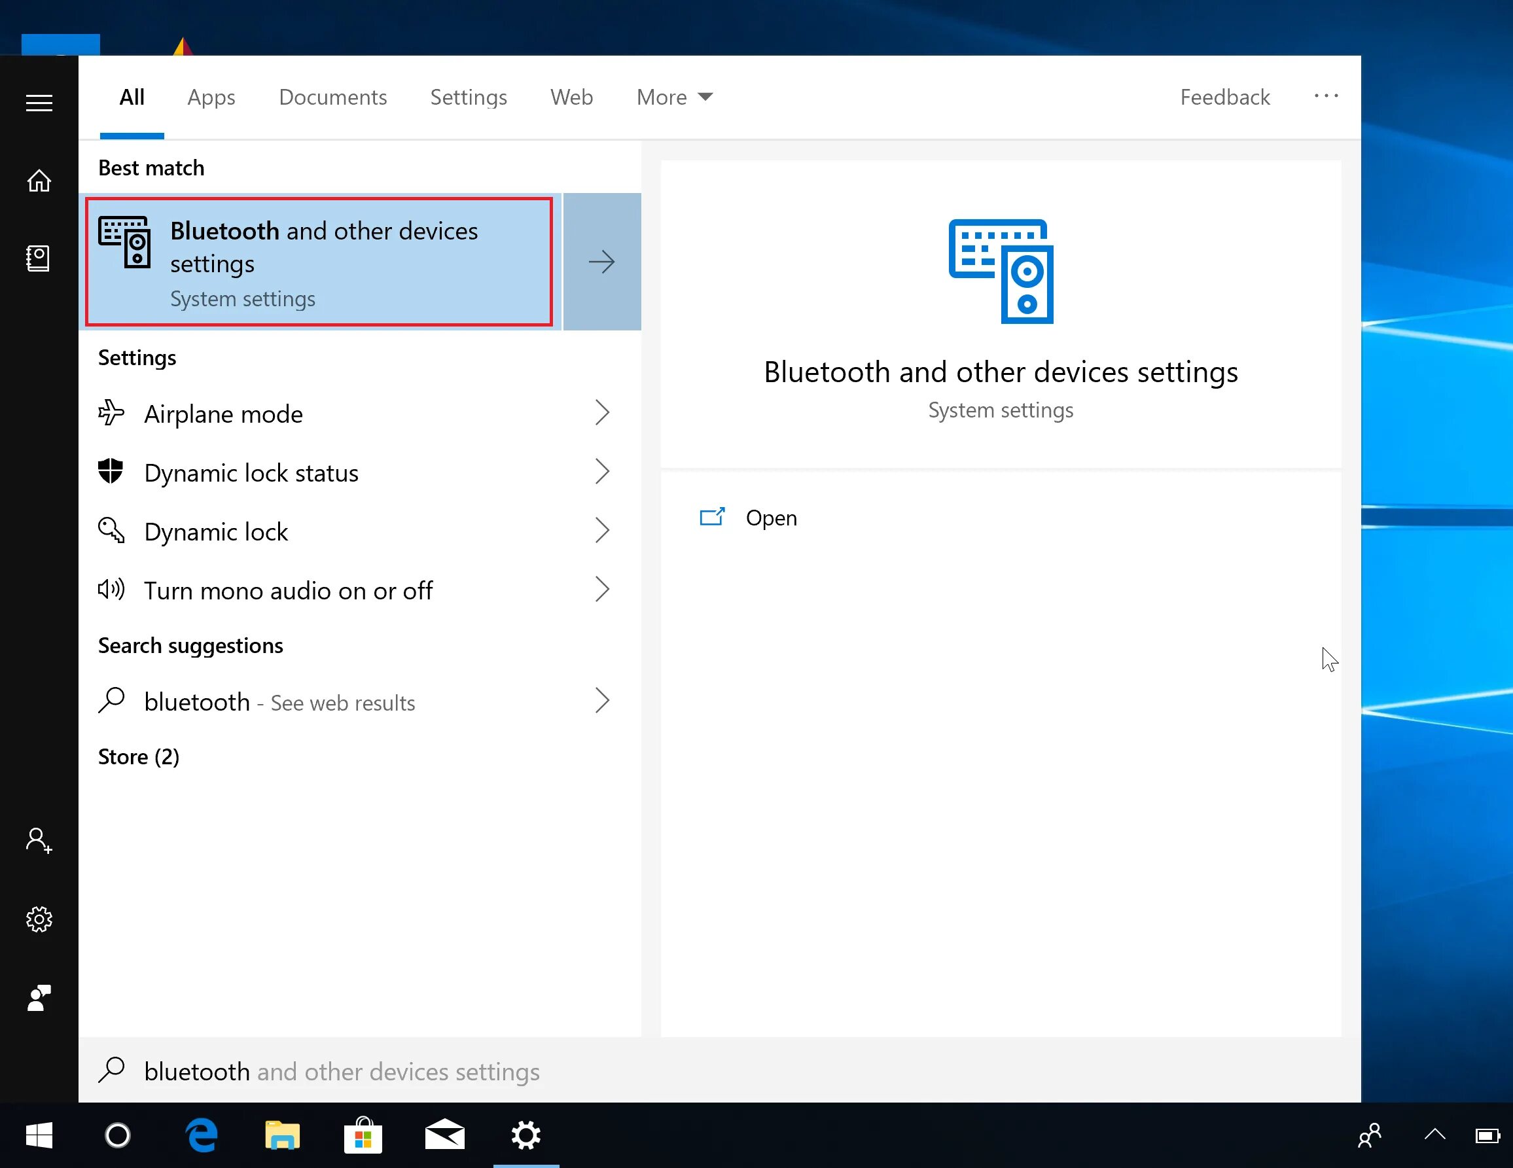Open the hamburger menu in sidebar
1513x1168 pixels.
tap(39, 103)
